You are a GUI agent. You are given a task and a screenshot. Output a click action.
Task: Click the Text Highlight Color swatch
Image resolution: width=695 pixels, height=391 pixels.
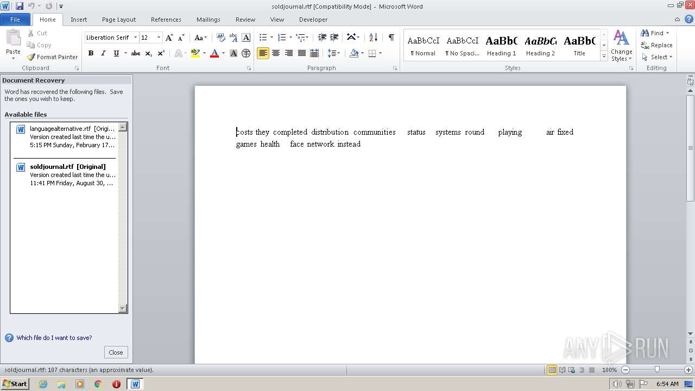click(x=195, y=53)
